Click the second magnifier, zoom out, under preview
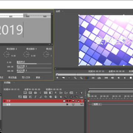Image resolution: width=133 pixels, height=133 pixels. pyautogui.click(x=81, y=78)
